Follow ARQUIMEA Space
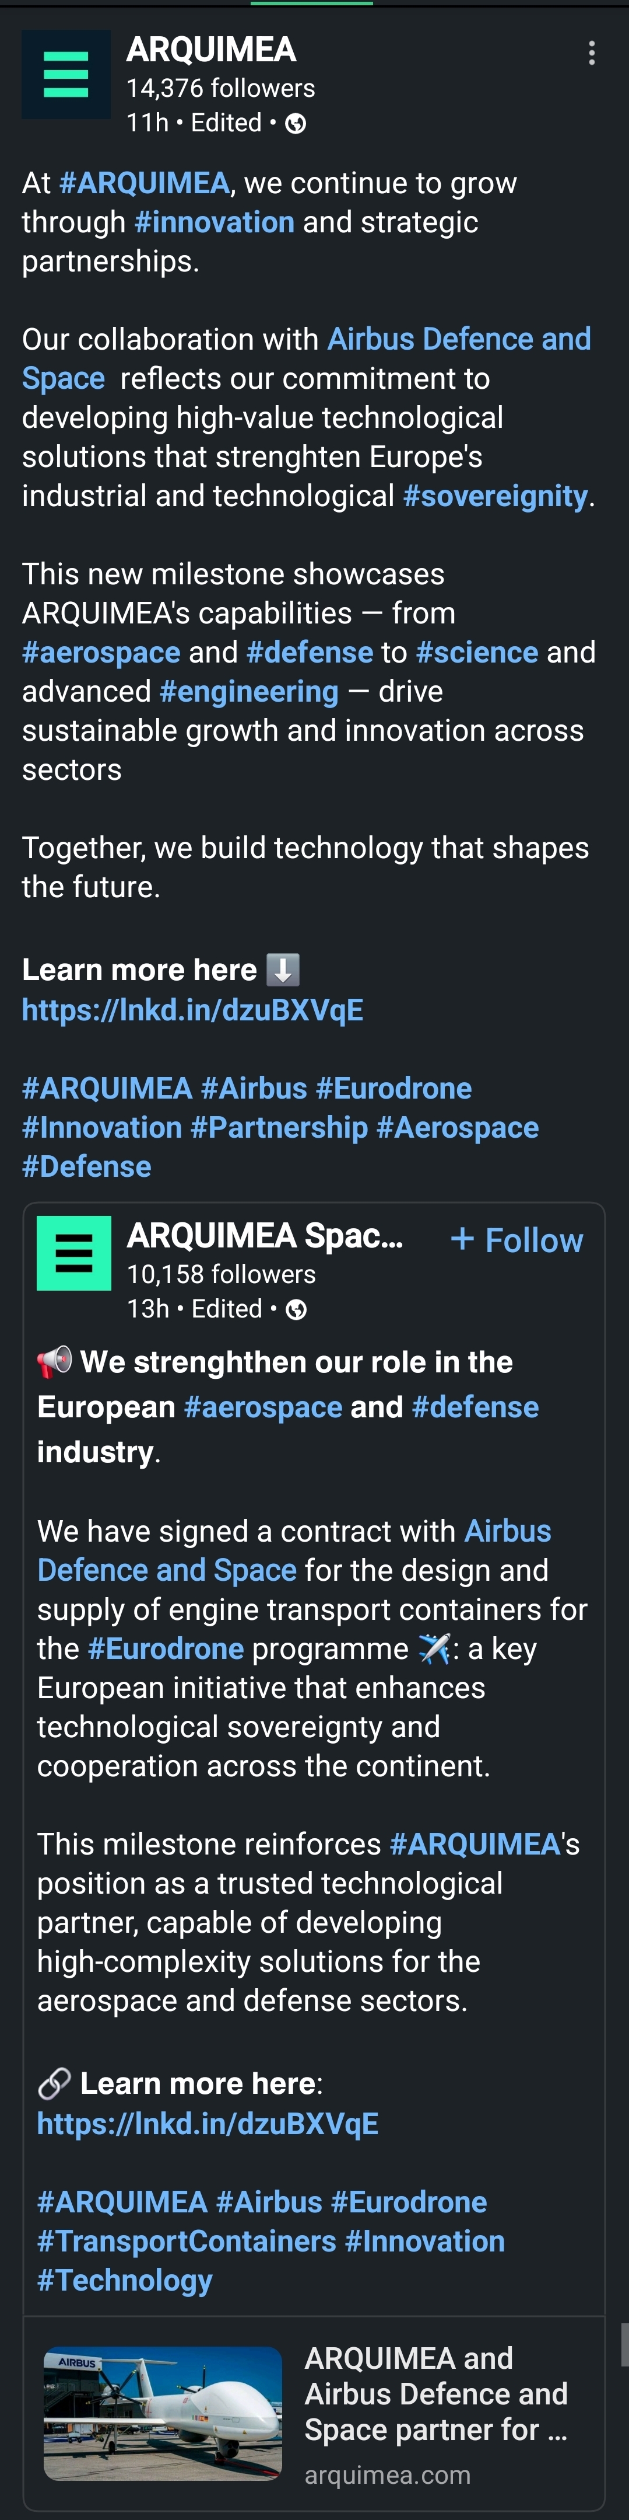 516,1240
